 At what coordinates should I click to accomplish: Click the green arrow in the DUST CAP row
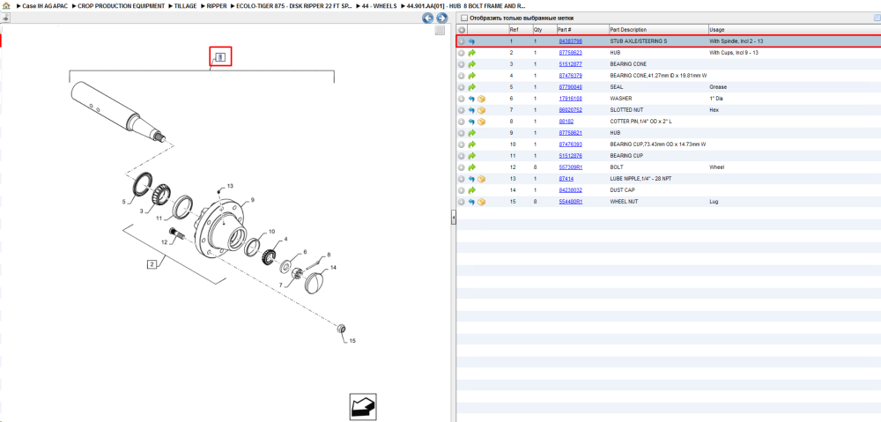coord(471,190)
